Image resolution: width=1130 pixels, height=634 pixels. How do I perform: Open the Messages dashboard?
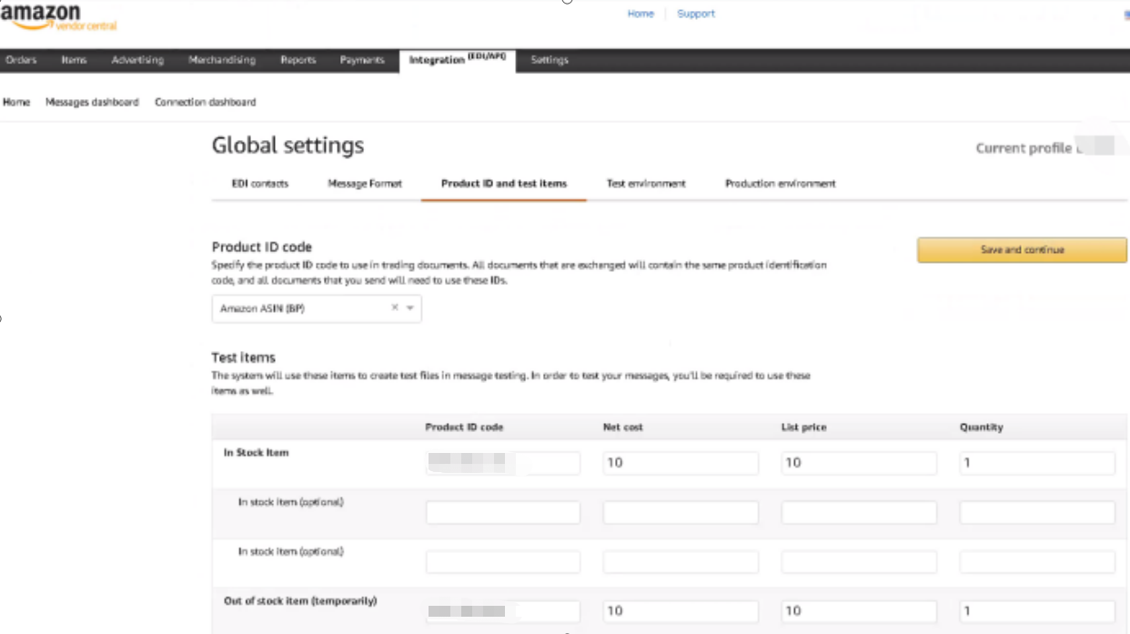pyautogui.click(x=92, y=102)
